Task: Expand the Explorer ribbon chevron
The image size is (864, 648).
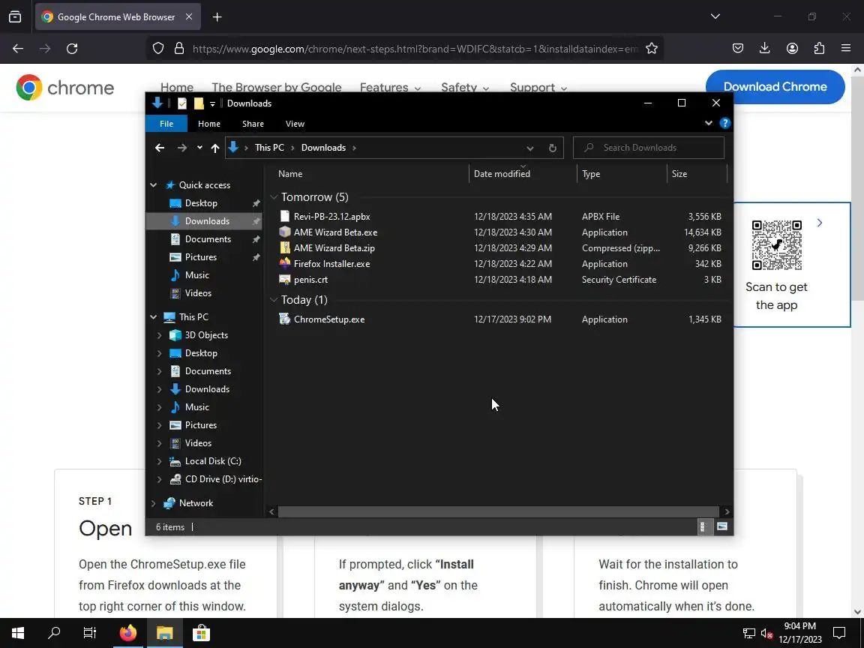Action: (709, 123)
